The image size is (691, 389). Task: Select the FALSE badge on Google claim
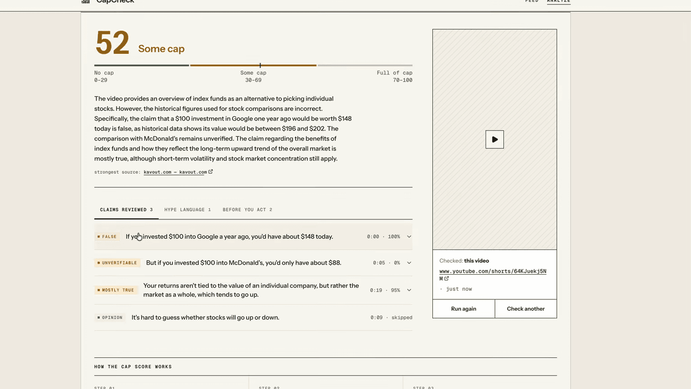[x=107, y=237]
